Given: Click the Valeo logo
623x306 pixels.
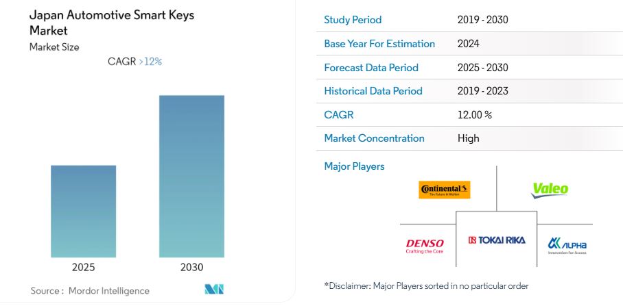Looking at the screenshot, I should (550, 190).
